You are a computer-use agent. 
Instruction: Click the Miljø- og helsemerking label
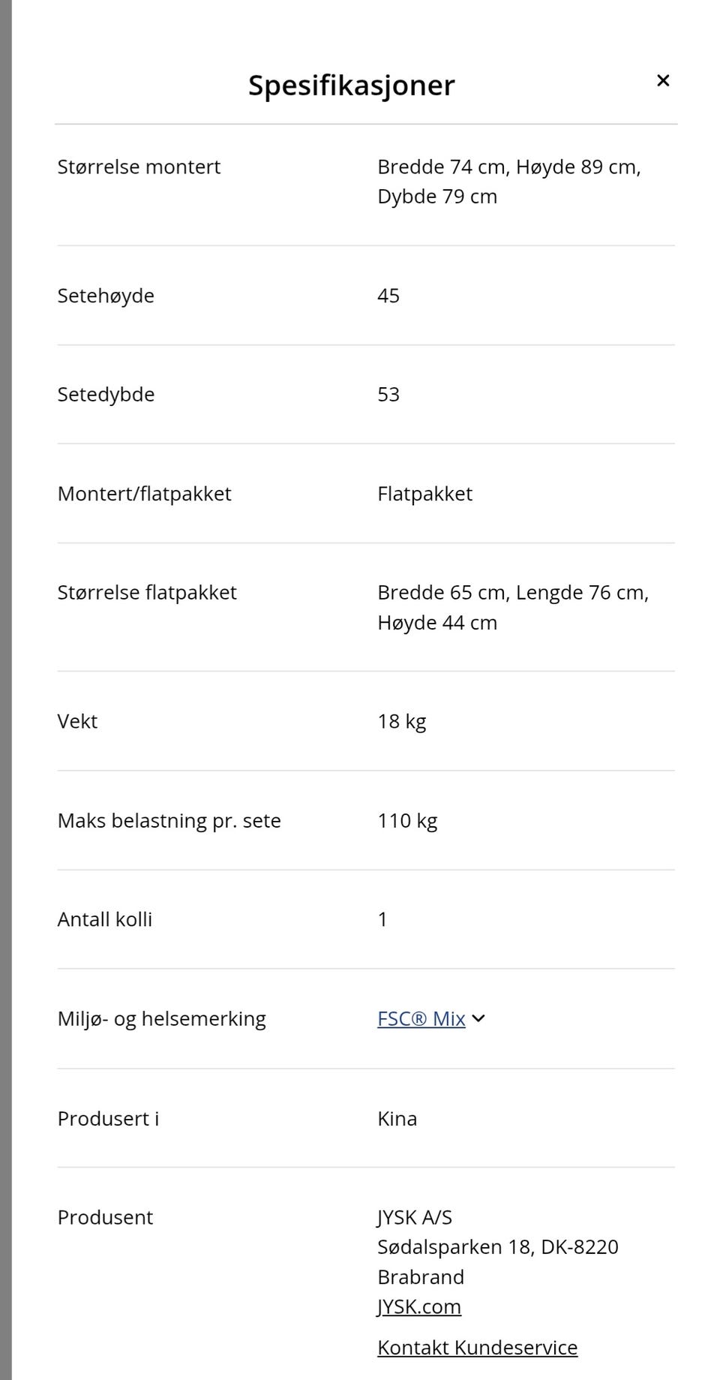(162, 1018)
